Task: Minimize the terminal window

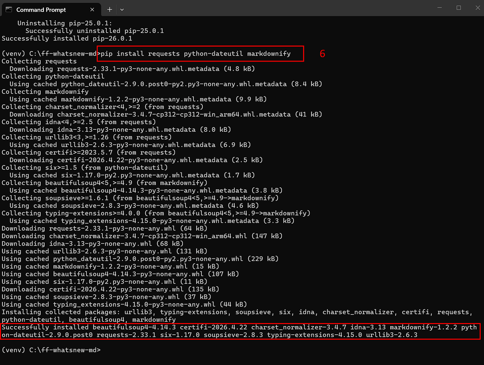Action: (x=439, y=8)
